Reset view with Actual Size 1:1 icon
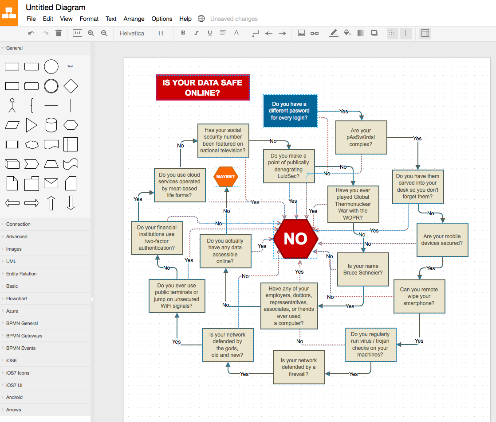Screen dimensions: 496x422 tap(77, 33)
